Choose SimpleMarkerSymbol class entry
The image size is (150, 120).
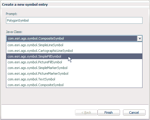(74, 68)
